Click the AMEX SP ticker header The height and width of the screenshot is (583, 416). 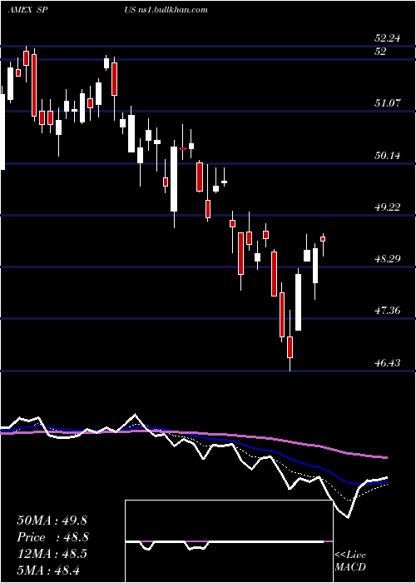point(28,10)
